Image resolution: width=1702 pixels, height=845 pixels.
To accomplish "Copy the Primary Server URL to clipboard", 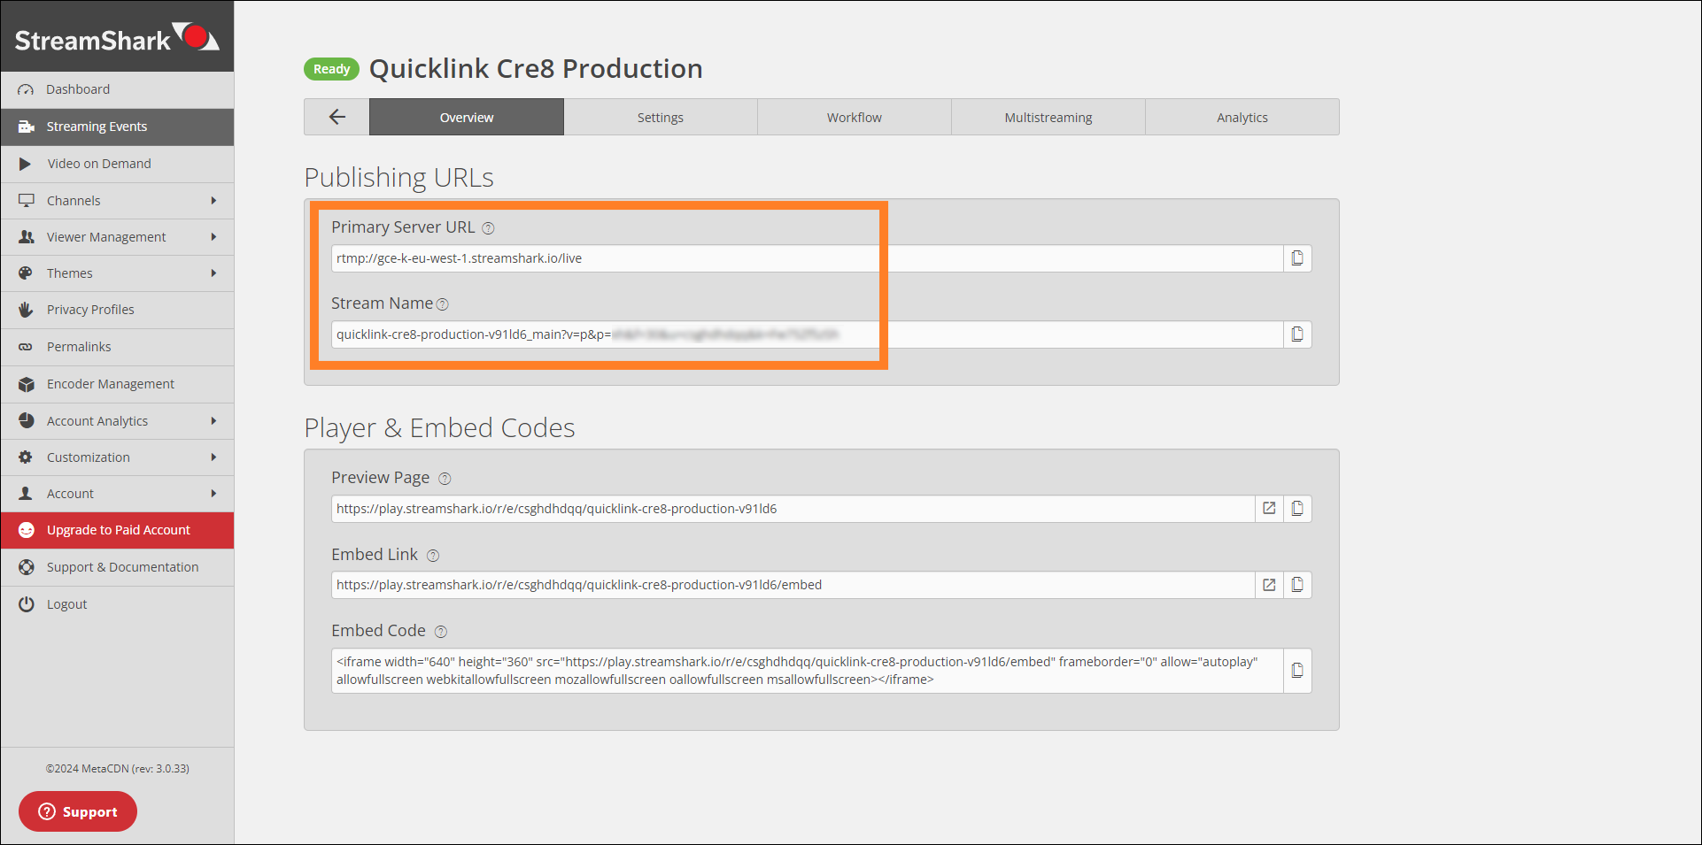I will (1297, 258).
